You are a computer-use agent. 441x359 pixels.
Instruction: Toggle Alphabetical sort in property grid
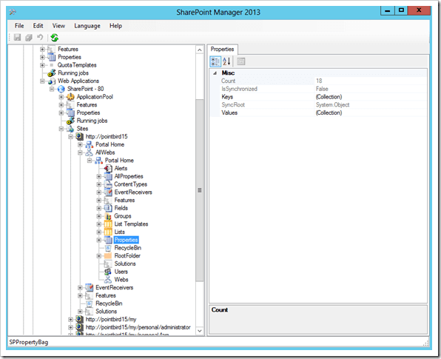click(226, 61)
